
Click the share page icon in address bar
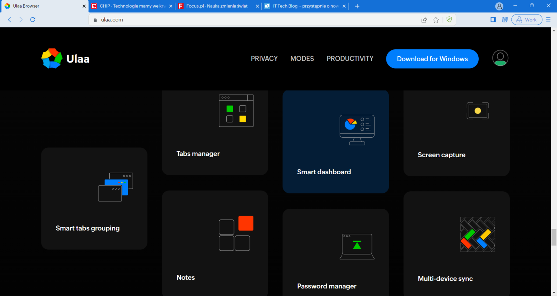[424, 20]
